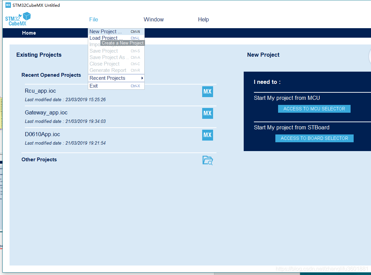Click the D0610App.ioc project name
Viewport: 371px width, 275px height.
coord(42,134)
